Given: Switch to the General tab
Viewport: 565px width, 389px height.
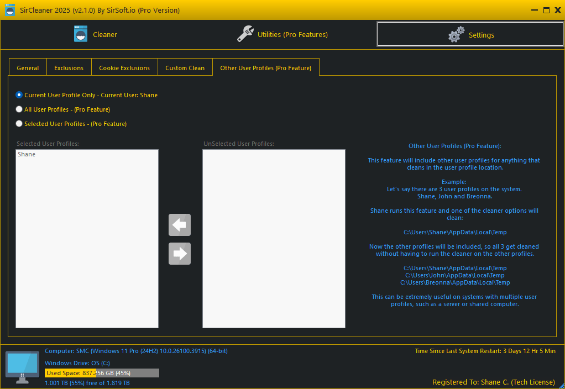Looking at the screenshot, I should click(x=28, y=68).
